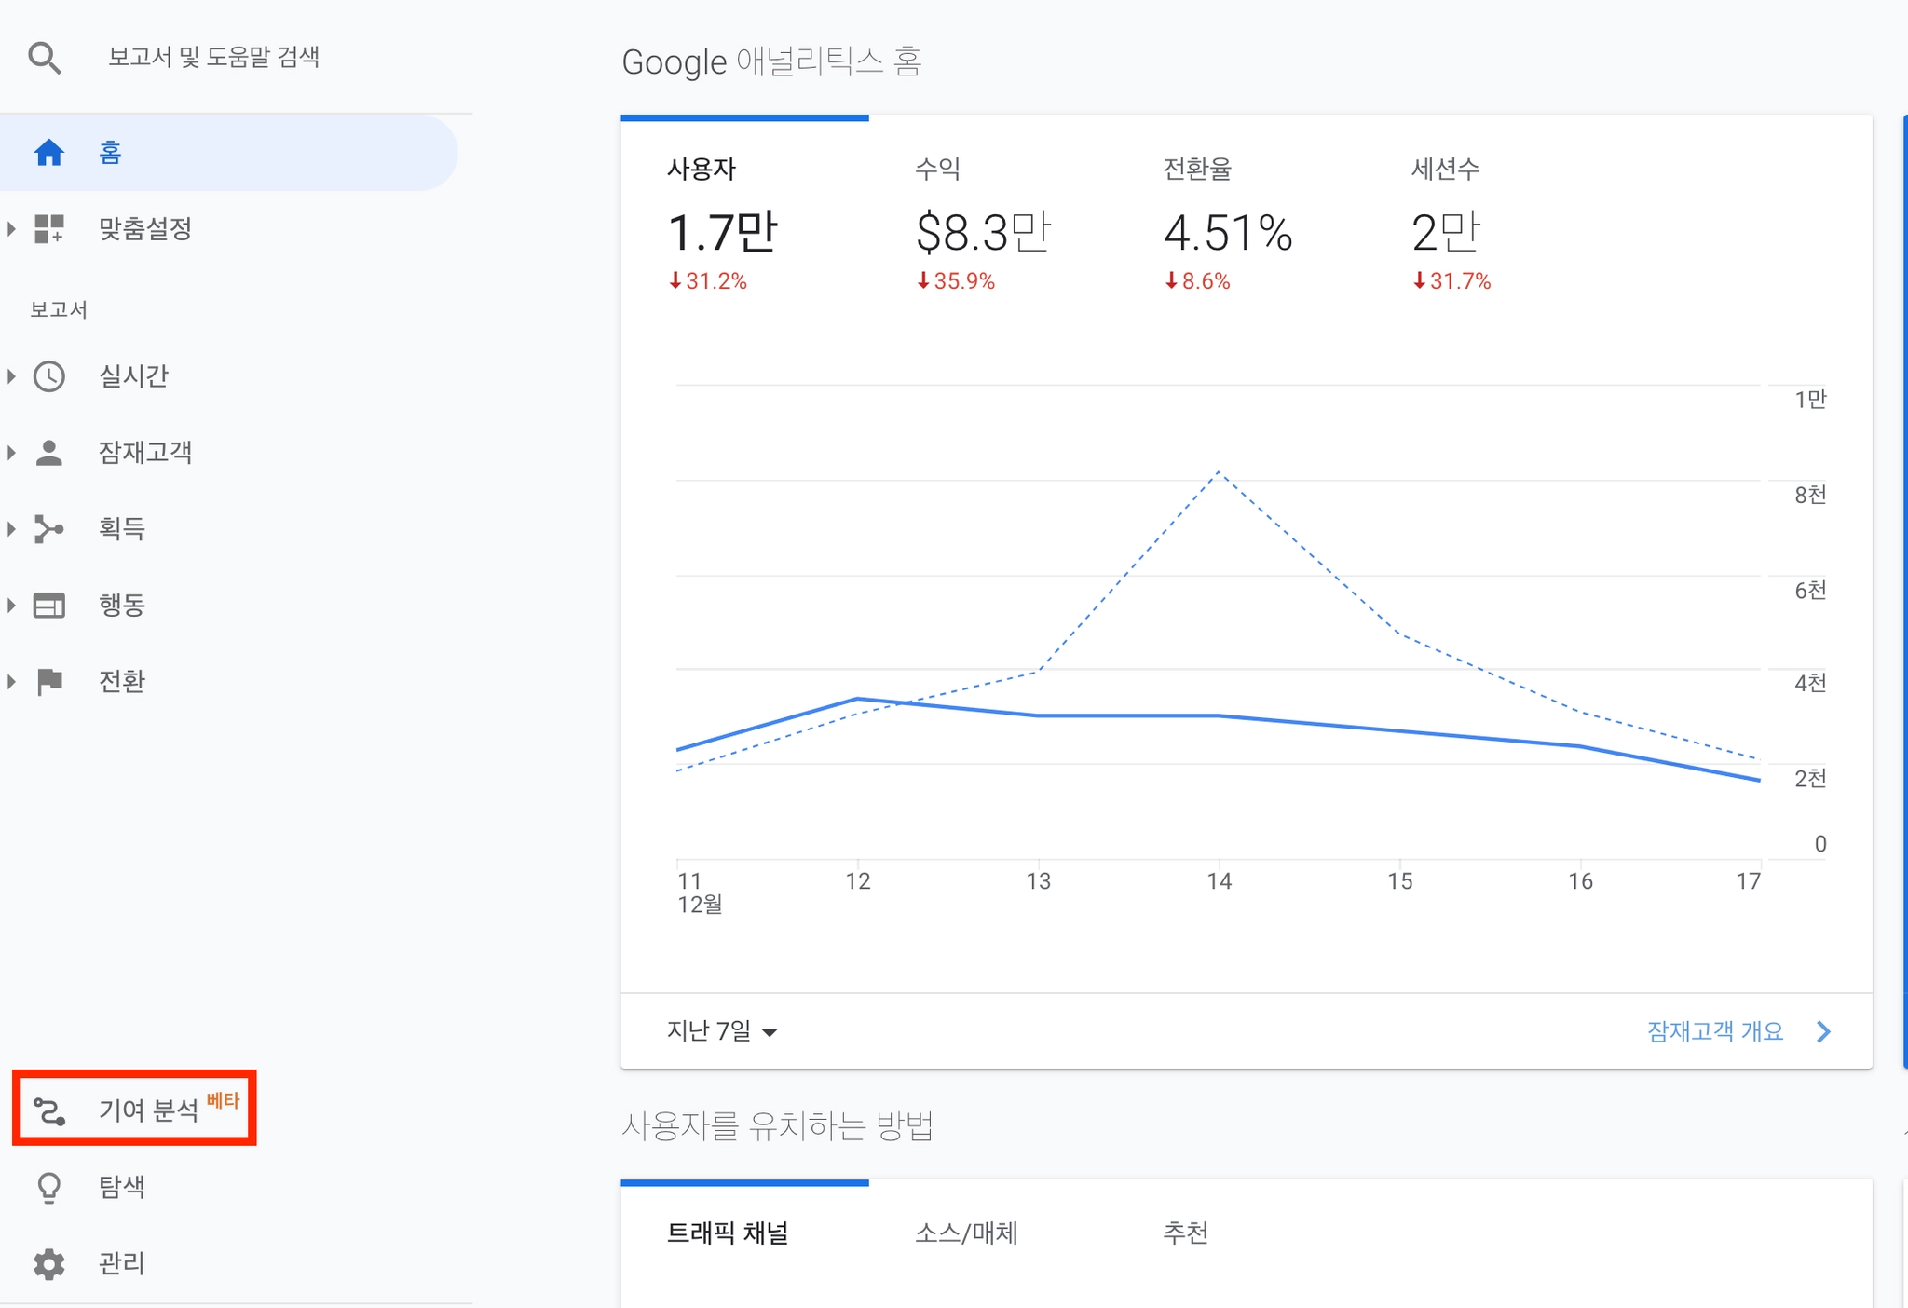1908x1308 pixels.
Task: Click the 보고서 및 도움말 검색 field
Action: [214, 58]
